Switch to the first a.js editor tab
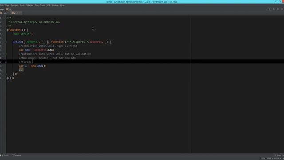This screenshot has width=284, height=160. point(5,13)
